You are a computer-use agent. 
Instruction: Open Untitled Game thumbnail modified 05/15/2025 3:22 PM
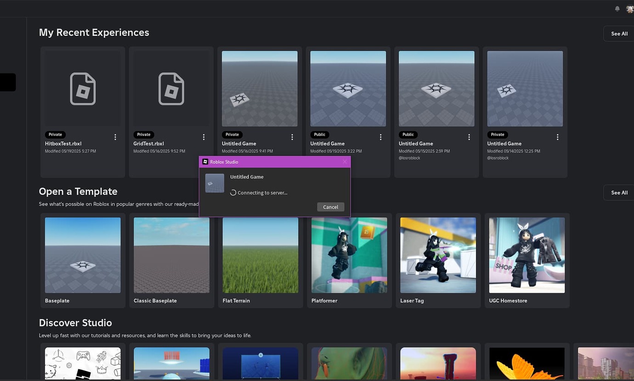pos(348,89)
